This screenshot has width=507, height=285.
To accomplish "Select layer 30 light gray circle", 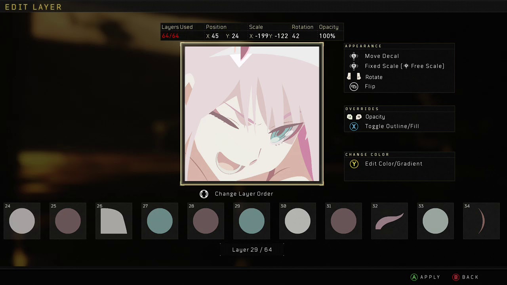I will click(297, 221).
